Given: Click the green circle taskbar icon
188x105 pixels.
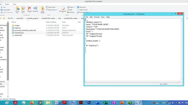Looking at the screenshot, I should click(130, 103).
